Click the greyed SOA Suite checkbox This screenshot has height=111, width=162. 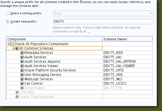click(17, 92)
